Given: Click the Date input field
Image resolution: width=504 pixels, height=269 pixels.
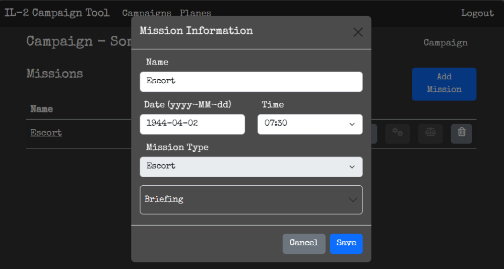Looking at the screenshot, I should (192, 124).
